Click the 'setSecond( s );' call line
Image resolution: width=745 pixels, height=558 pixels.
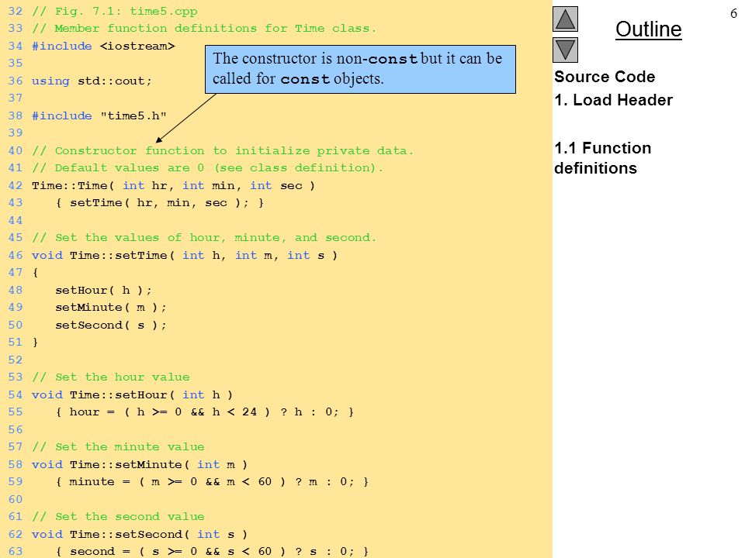coord(111,325)
